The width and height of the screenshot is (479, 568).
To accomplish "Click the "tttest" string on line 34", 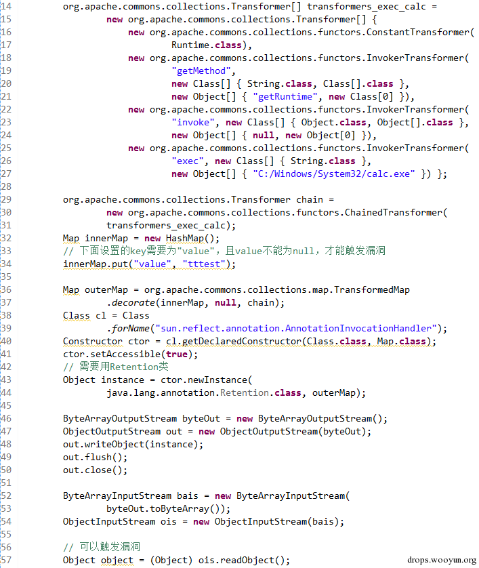I will pyautogui.click(x=204, y=264).
